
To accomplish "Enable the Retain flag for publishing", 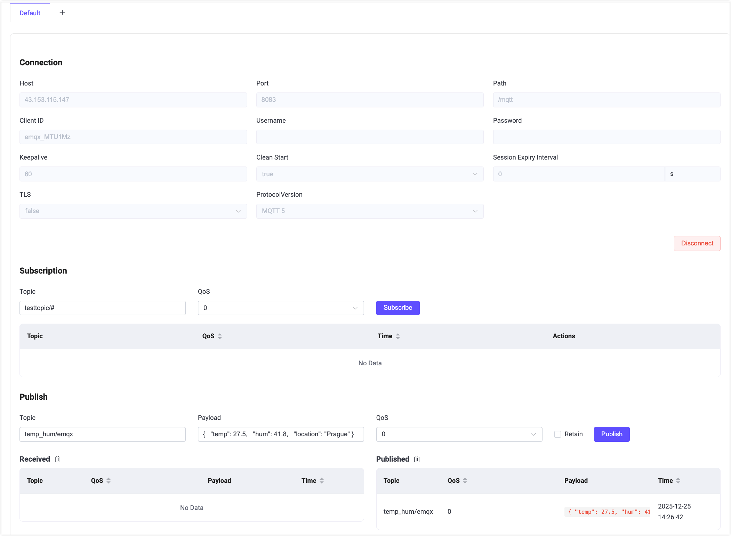I will click(x=557, y=434).
